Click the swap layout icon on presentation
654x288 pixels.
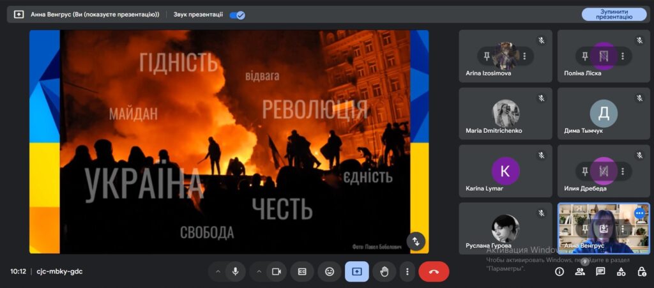click(x=416, y=241)
